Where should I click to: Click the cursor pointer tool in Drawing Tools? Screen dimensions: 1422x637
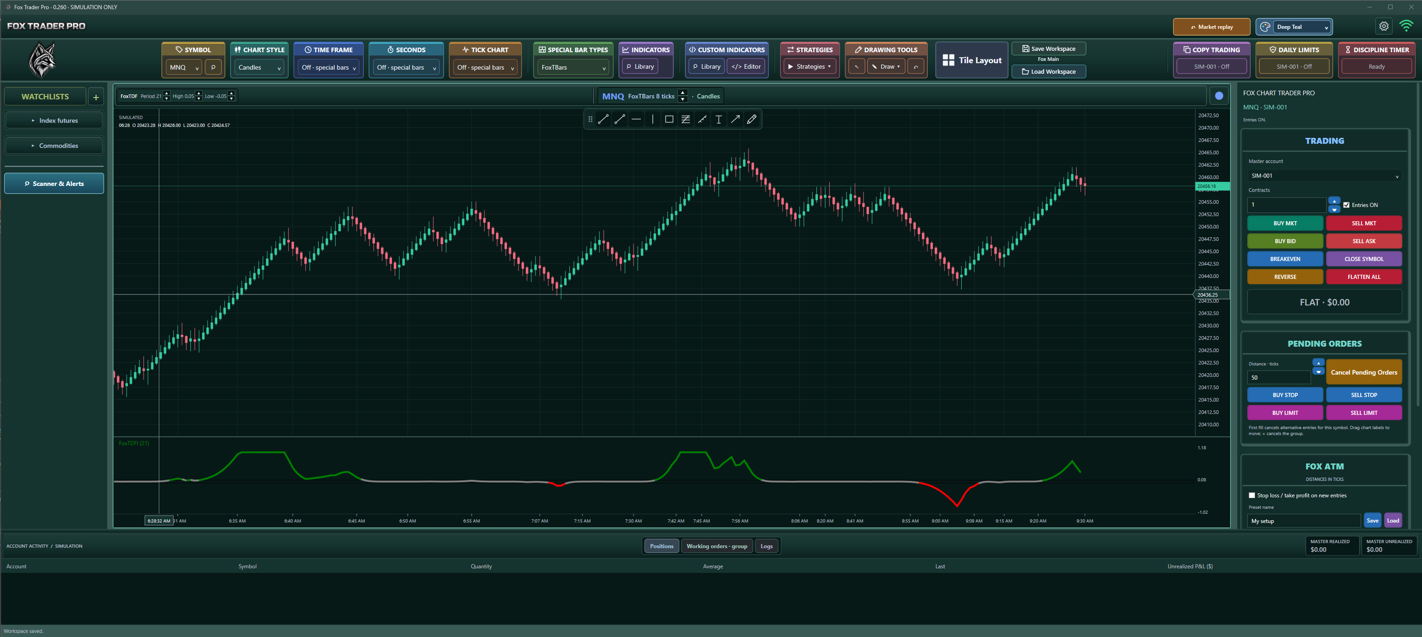click(856, 67)
